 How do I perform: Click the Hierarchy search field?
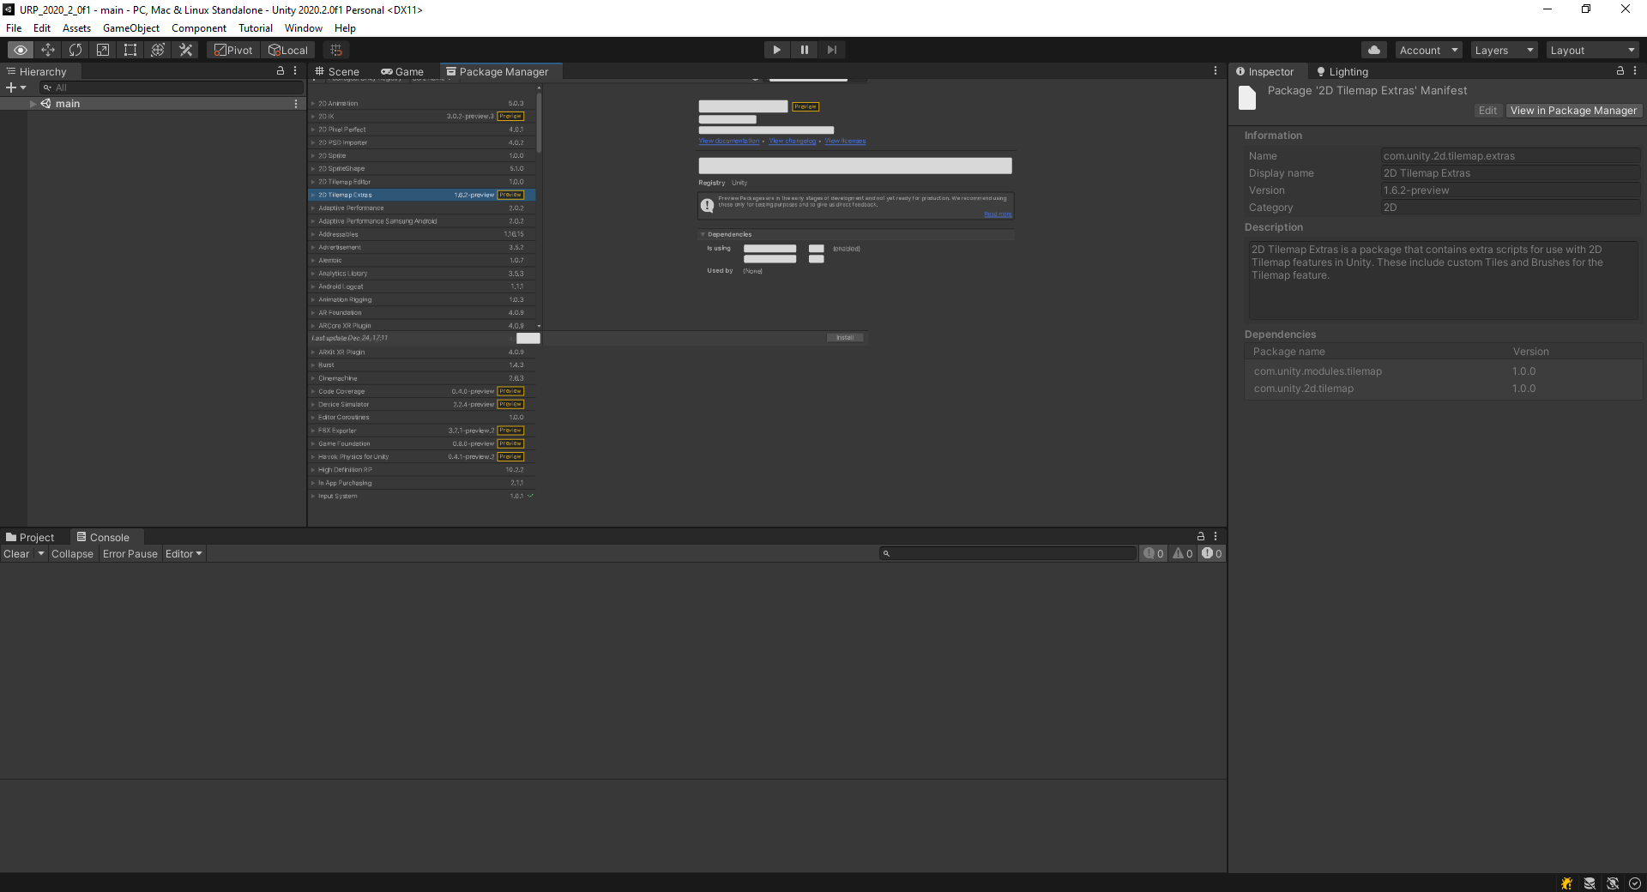click(172, 87)
